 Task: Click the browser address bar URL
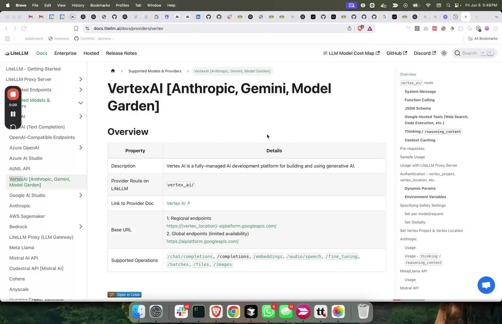pyautogui.click(x=128, y=28)
